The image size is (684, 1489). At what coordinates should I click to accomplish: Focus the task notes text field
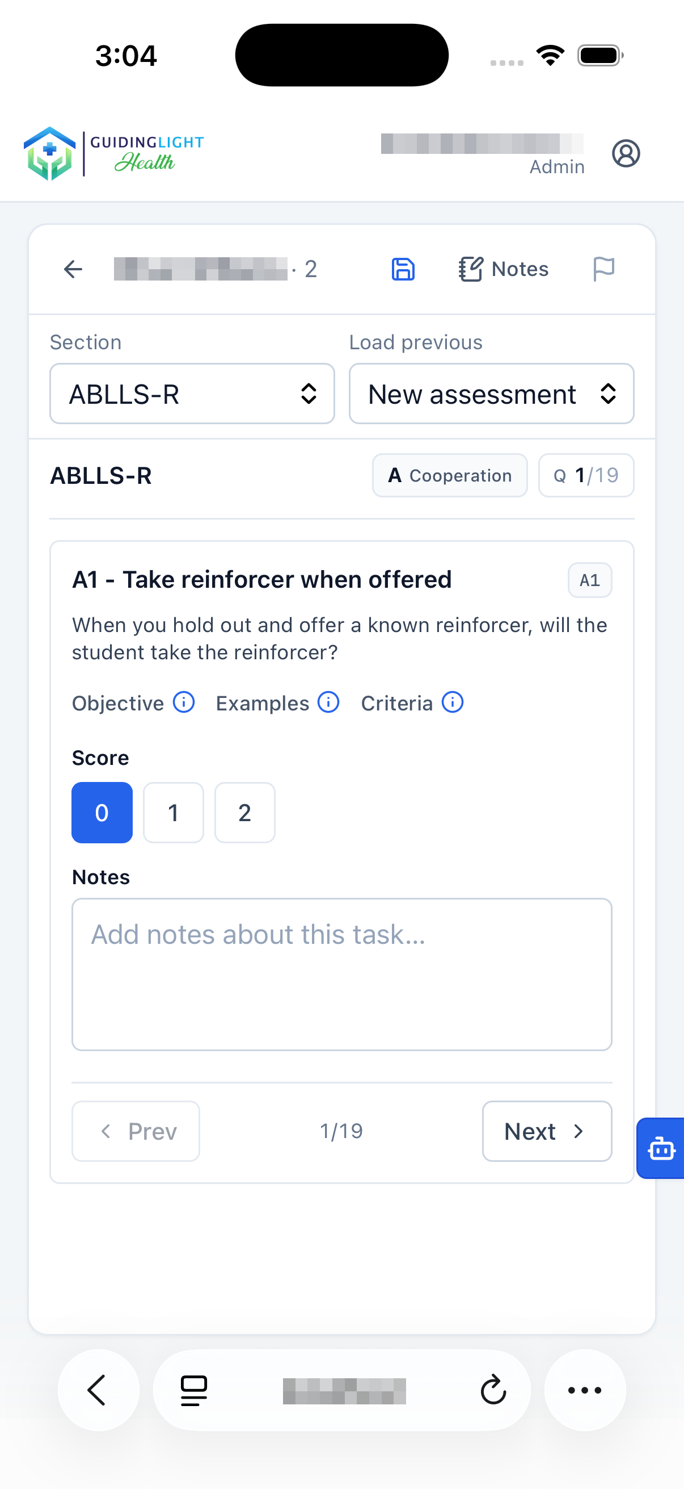(341, 974)
